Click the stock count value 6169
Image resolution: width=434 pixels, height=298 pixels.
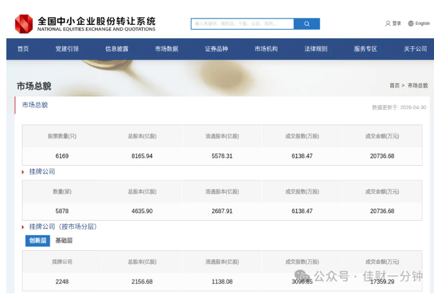coord(62,156)
